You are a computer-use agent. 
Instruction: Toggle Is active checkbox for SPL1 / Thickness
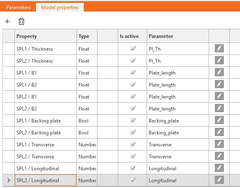133,49
